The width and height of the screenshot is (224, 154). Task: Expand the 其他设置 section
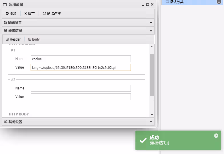(x=151, y=122)
